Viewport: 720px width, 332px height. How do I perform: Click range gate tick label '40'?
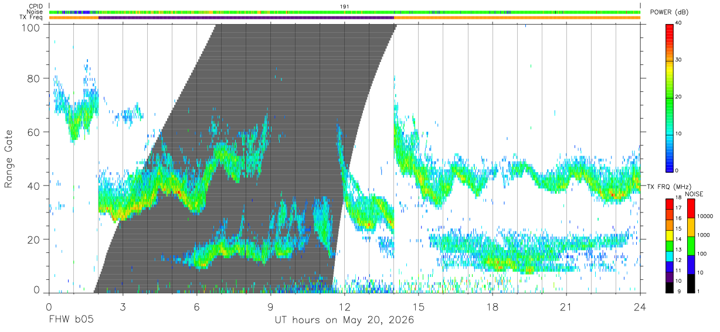pos(33,186)
